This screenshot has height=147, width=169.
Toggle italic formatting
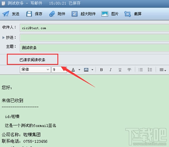tap(110, 70)
